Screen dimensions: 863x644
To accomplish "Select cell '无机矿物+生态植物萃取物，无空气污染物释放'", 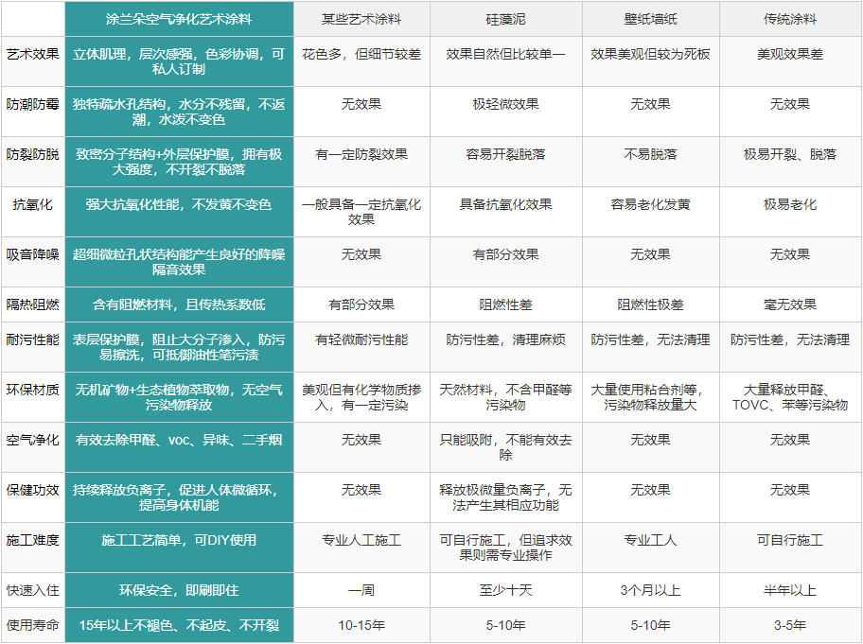I will pos(179,397).
